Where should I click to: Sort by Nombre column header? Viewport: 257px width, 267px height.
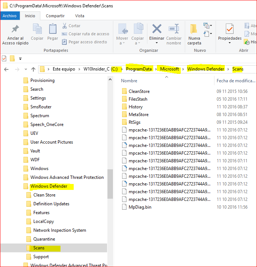tap(129, 81)
